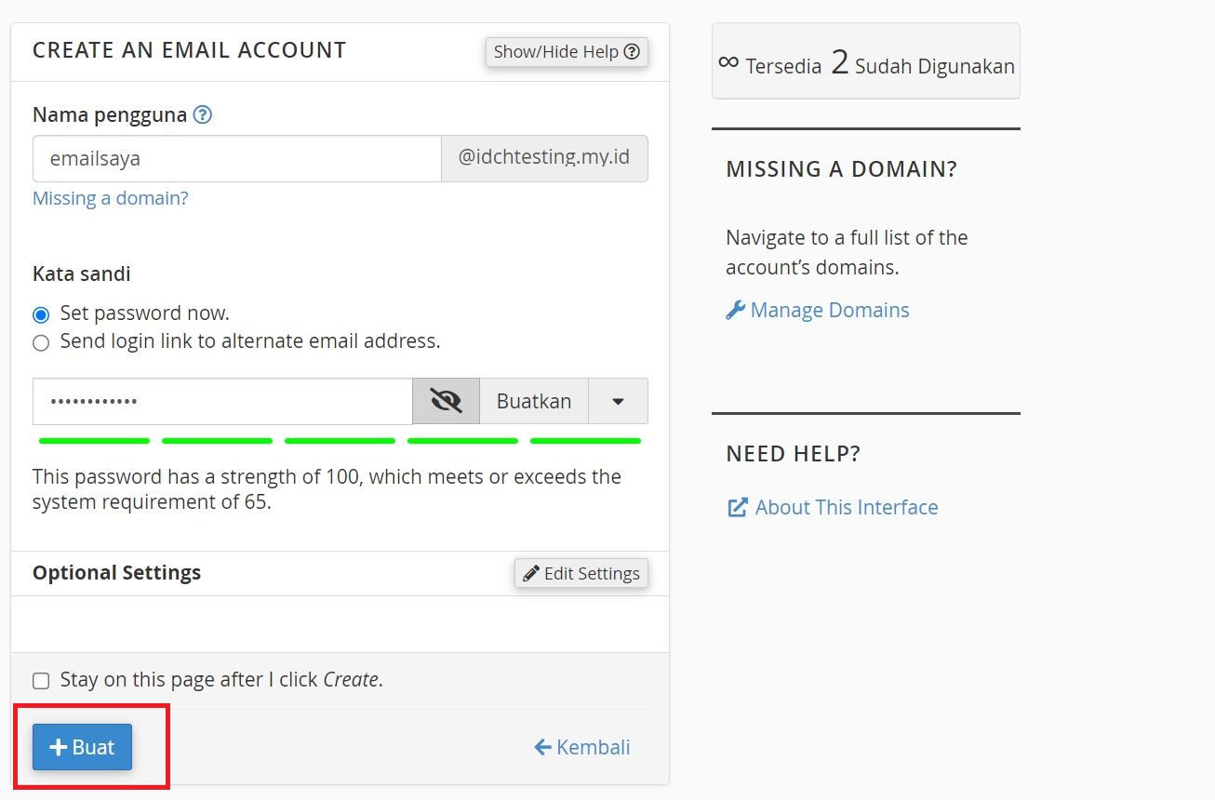The image size is (1215, 800).
Task: Open the Manage Domains link
Action: pyautogui.click(x=828, y=310)
